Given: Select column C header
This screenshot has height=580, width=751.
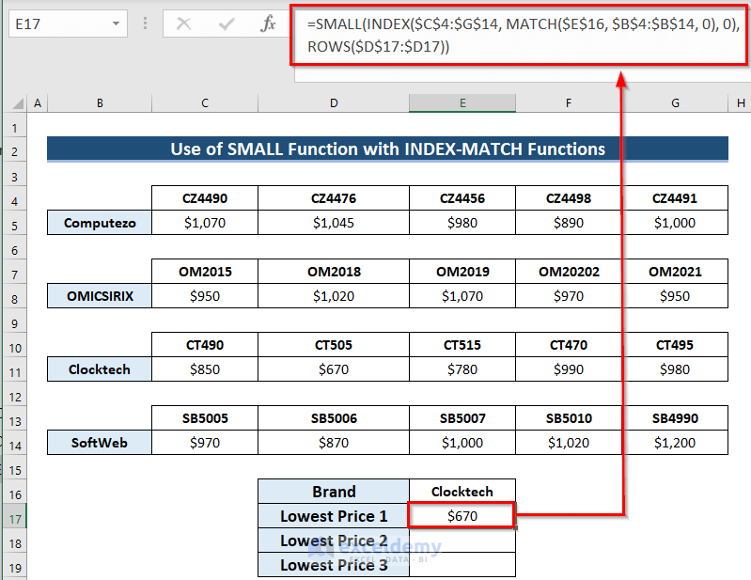Looking at the screenshot, I should (x=204, y=103).
